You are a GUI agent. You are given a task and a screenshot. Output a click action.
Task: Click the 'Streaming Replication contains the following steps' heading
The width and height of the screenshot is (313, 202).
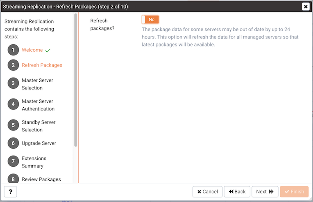[x=29, y=29]
